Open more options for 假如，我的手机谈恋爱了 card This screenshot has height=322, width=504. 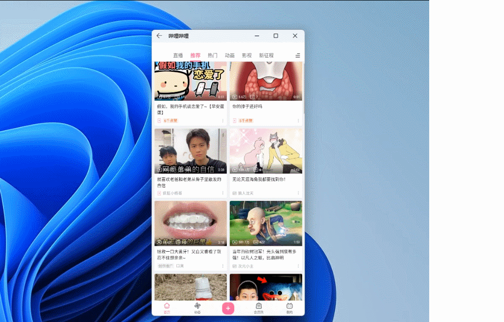click(x=223, y=121)
